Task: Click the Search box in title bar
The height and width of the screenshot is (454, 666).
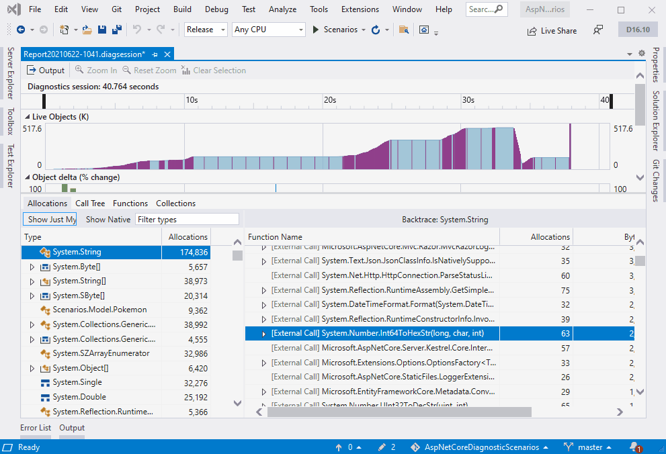Action: pyautogui.click(x=487, y=9)
